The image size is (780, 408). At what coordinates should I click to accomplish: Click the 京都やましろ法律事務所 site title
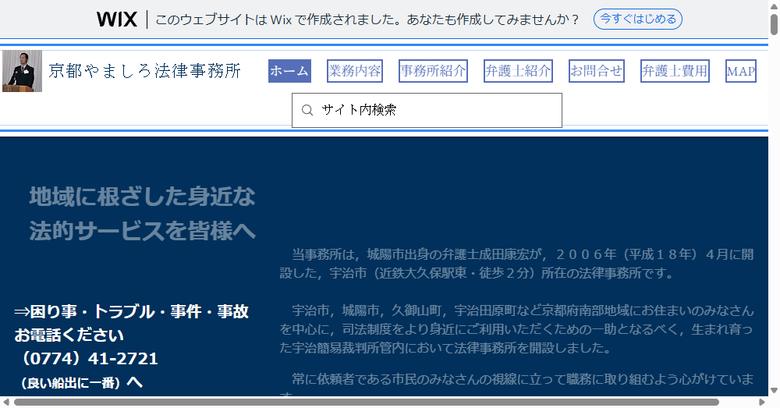145,71
